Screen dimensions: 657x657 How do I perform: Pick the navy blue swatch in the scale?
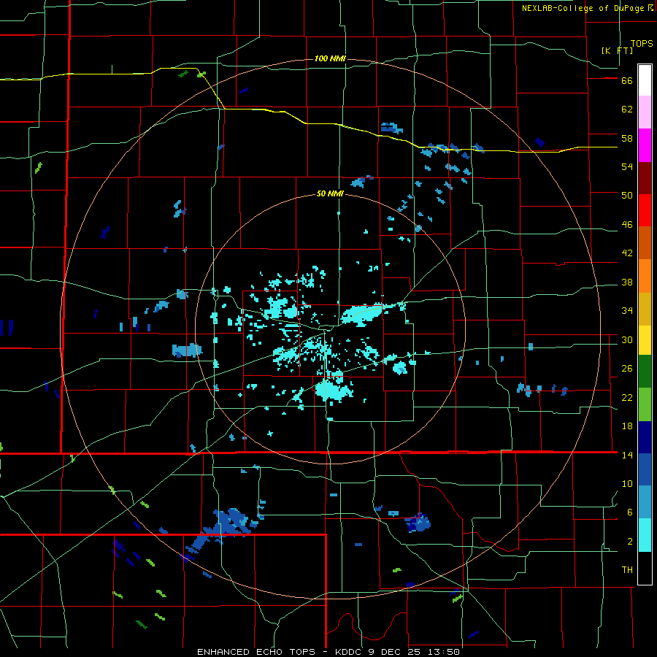click(645, 437)
